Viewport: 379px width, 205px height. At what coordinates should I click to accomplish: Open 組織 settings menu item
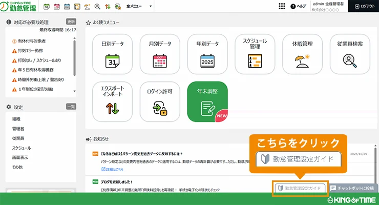point(16,119)
